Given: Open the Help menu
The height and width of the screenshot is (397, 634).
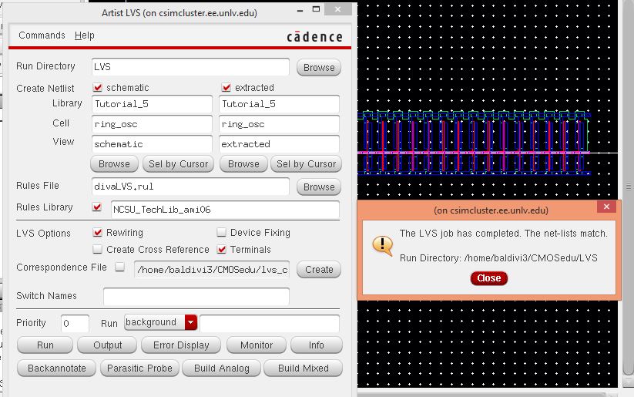Looking at the screenshot, I should pyautogui.click(x=85, y=35).
